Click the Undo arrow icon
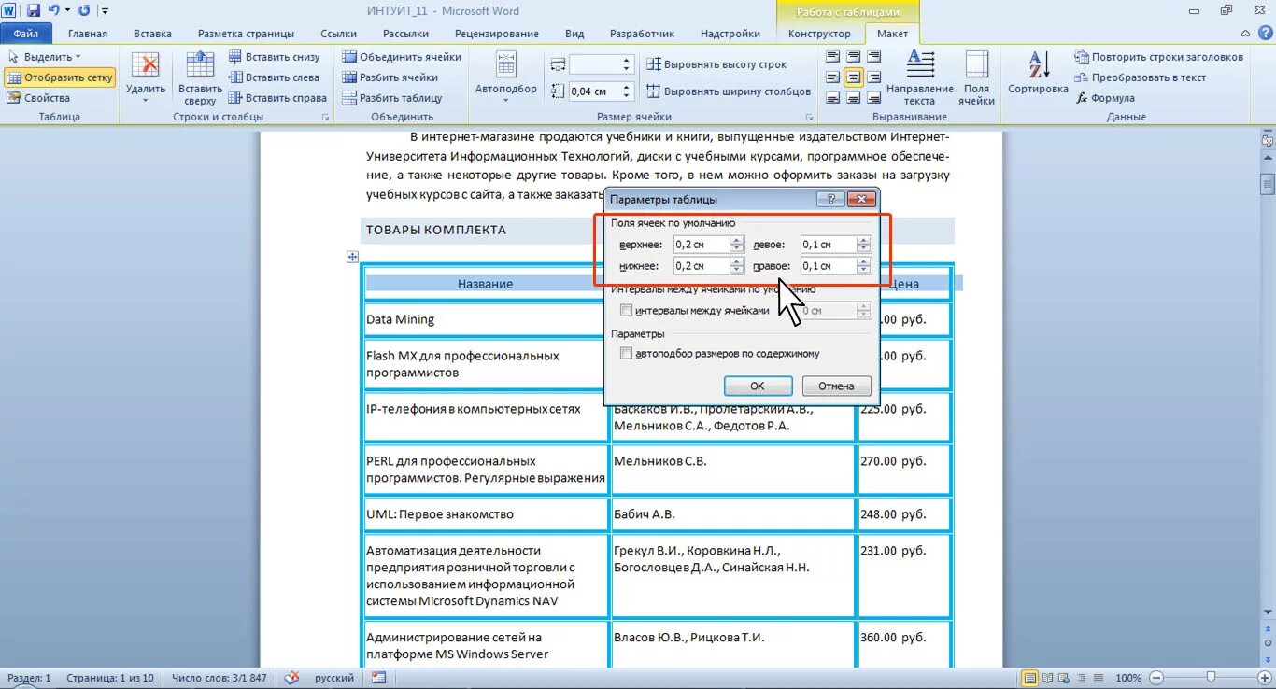This screenshot has height=689, width=1276. 53,11
